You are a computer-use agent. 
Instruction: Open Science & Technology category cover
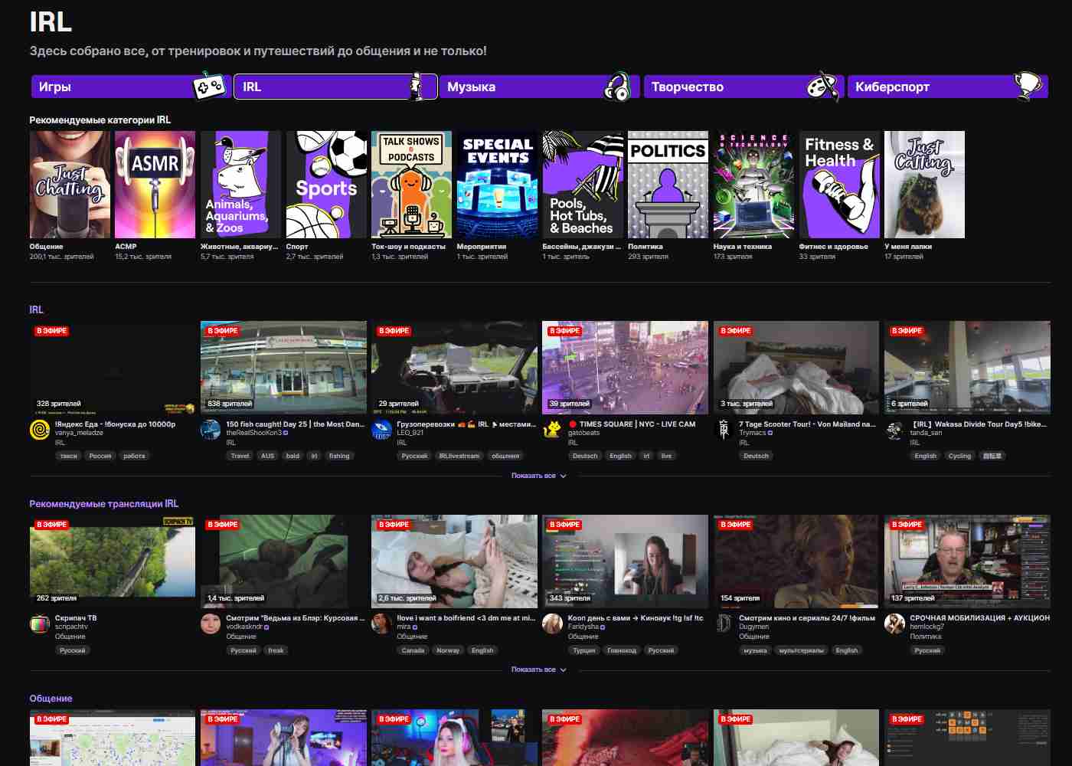pyautogui.click(x=753, y=185)
